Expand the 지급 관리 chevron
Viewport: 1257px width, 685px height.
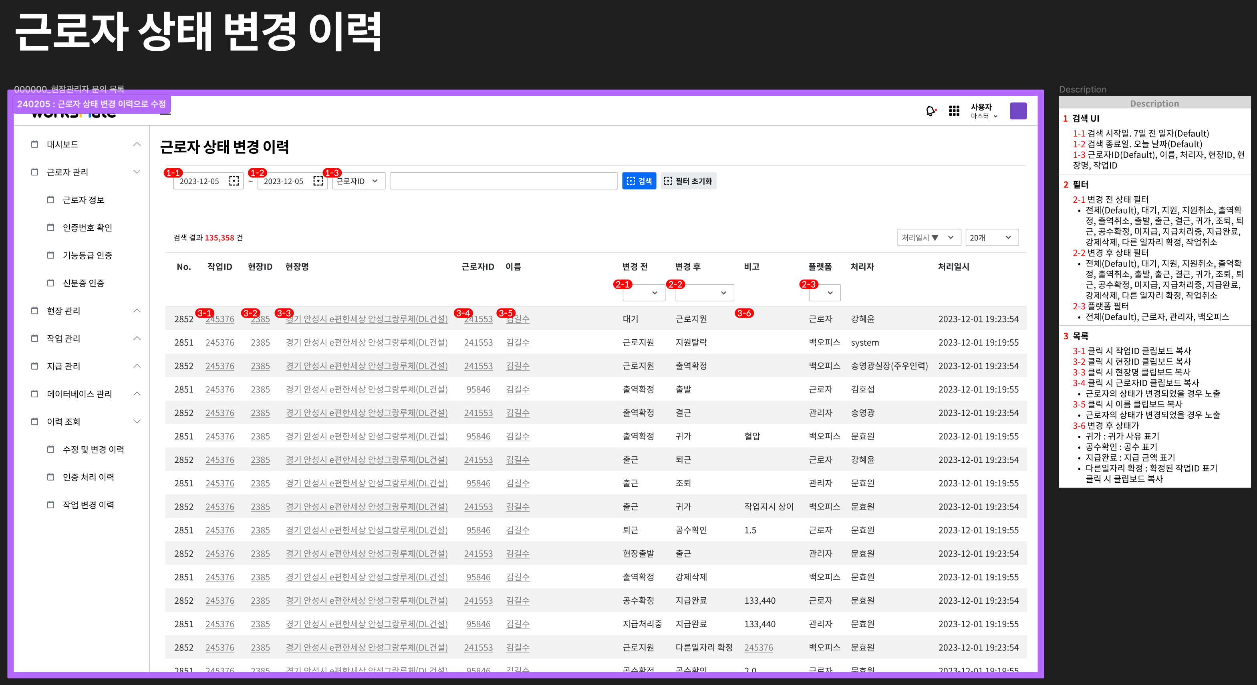coord(137,367)
